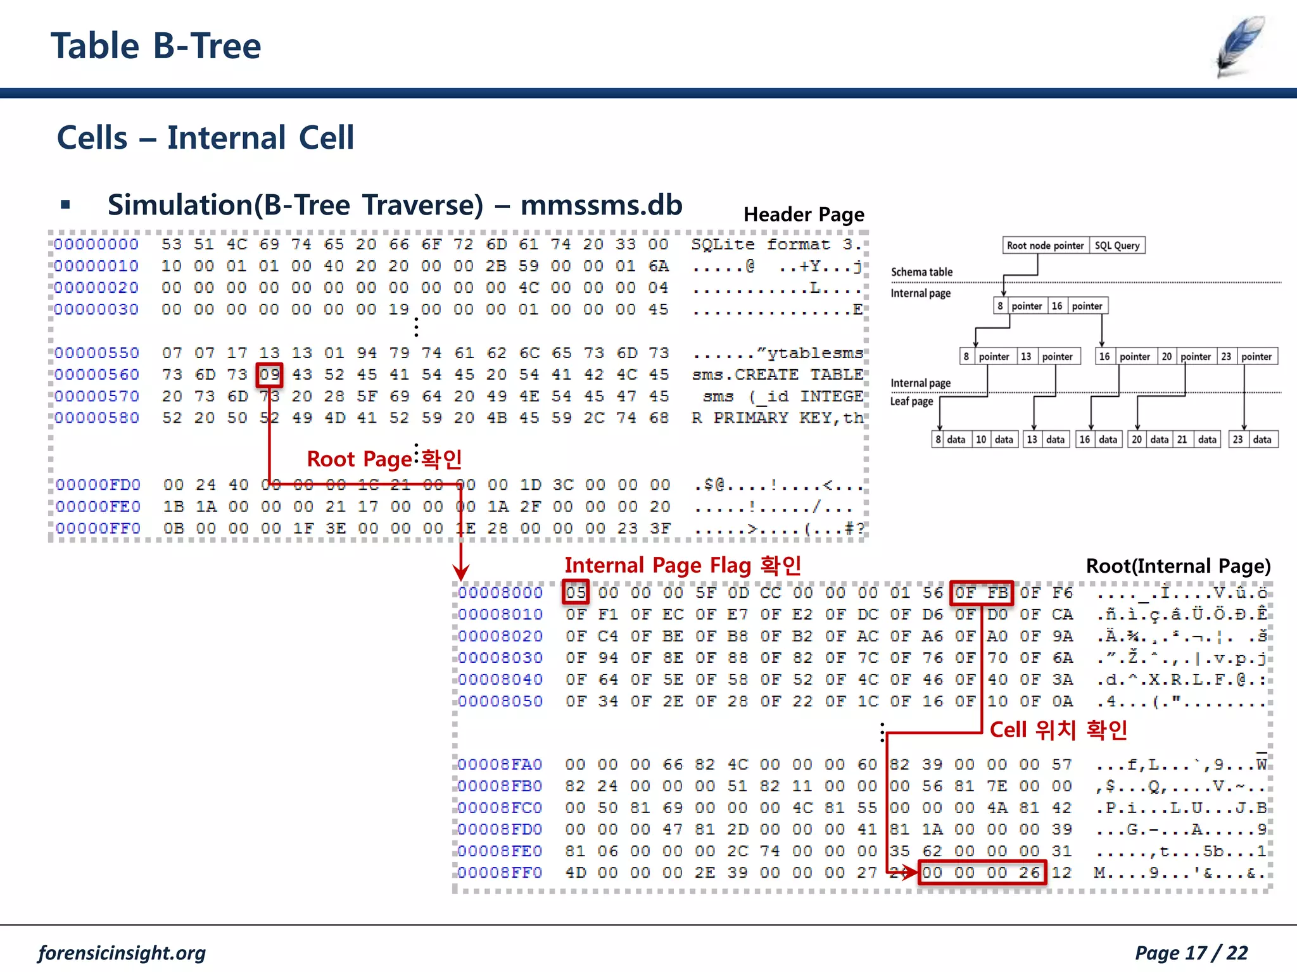Click hex offset 00008040
The image size is (1297, 972).
click(500, 680)
